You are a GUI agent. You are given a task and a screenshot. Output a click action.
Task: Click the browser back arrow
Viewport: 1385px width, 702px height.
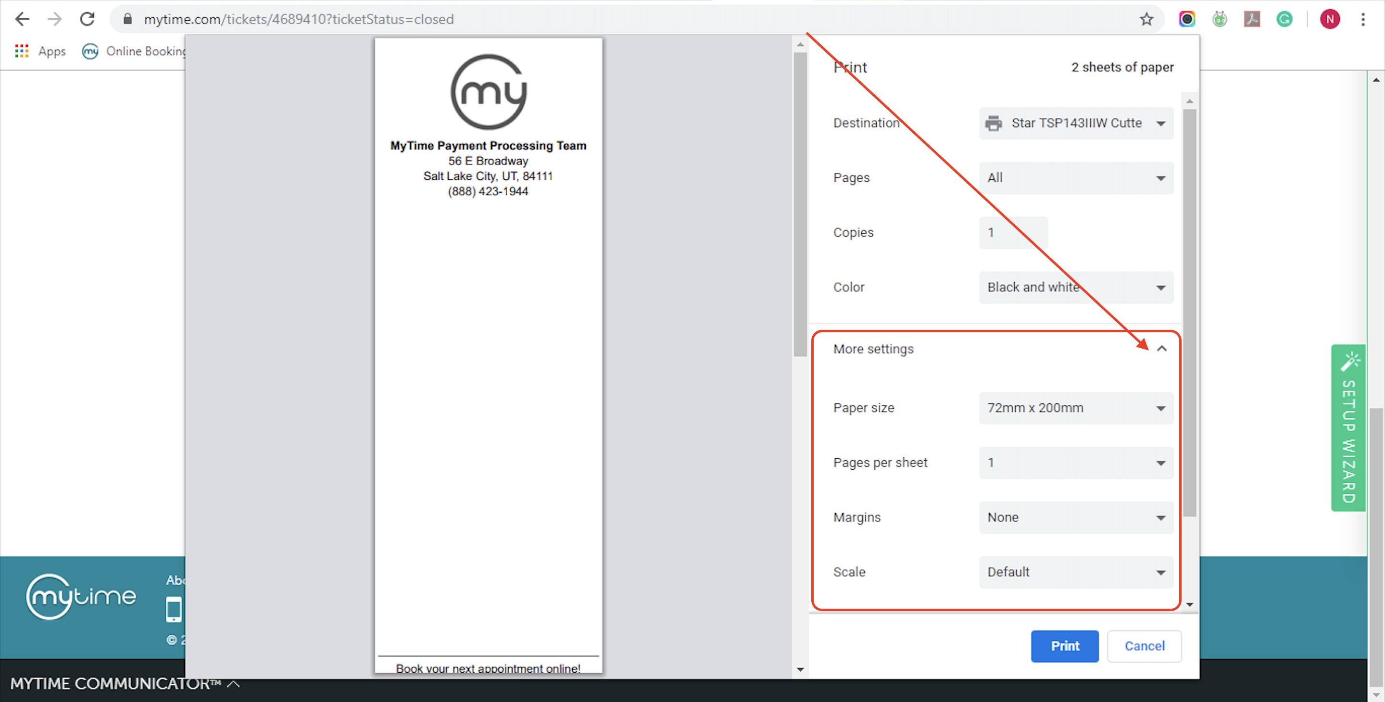22,19
